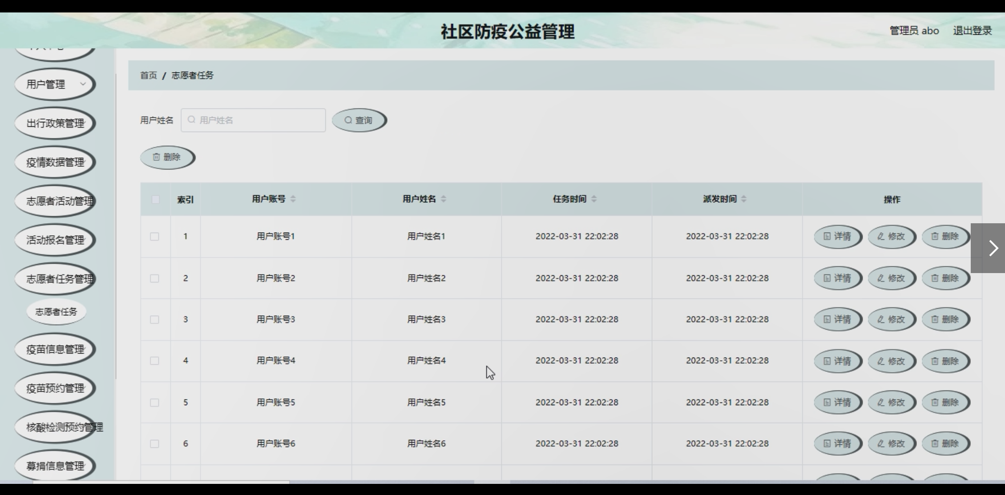This screenshot has width=1005, height=495.
Task: Edit (修改) the row 4 record
Action: tap(891, 361)
